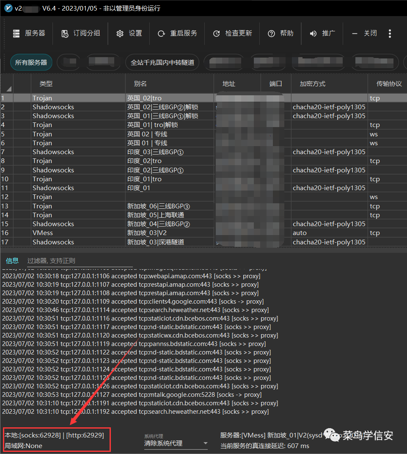Screen dimensions: 407x454
Task: Click log line for staticwx.cdn.bcebos.com:443
Action: tap(140, 335)
